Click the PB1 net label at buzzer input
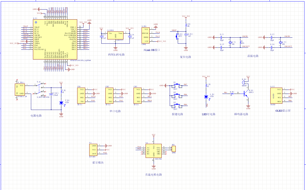306x190 pixels. tap(226, 92)
